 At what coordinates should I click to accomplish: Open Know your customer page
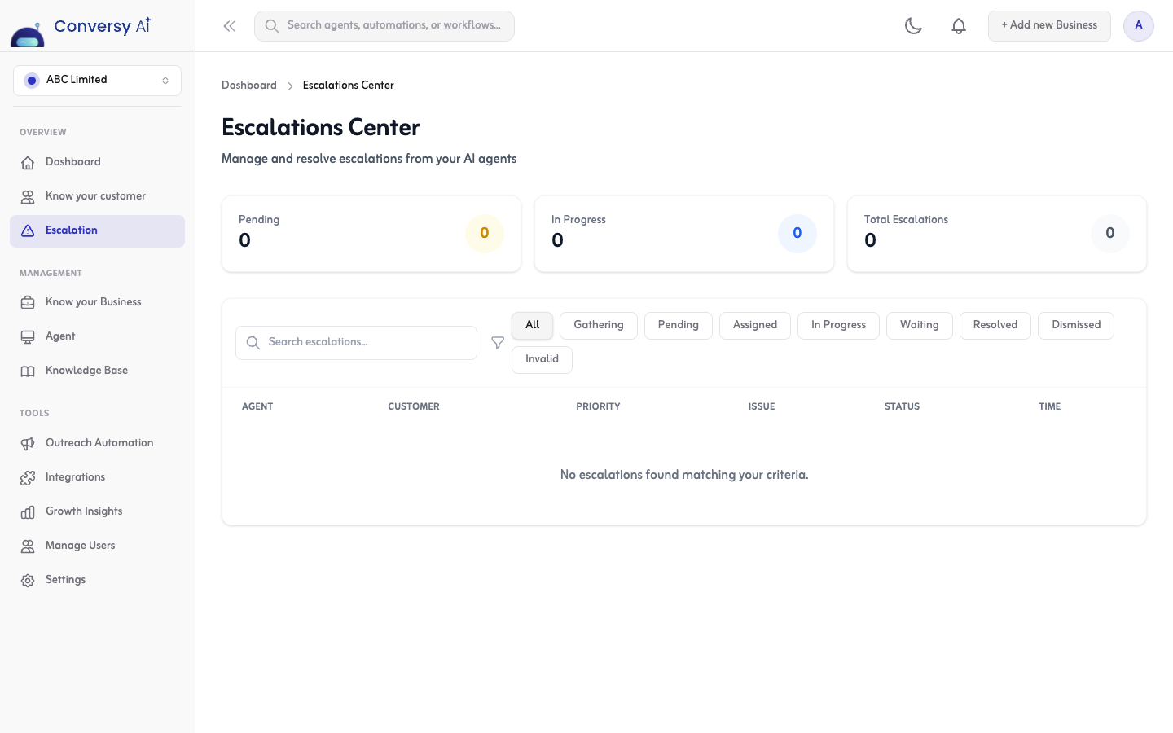coord(97,196)
